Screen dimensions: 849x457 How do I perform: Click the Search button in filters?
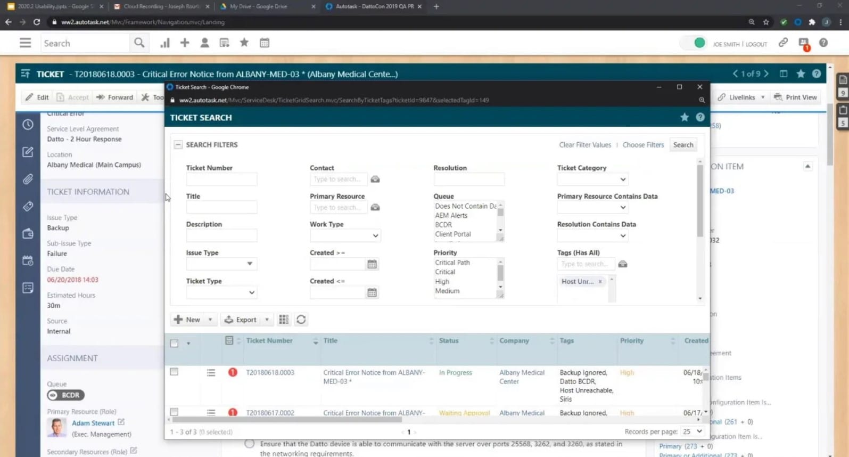coord(683,145)
